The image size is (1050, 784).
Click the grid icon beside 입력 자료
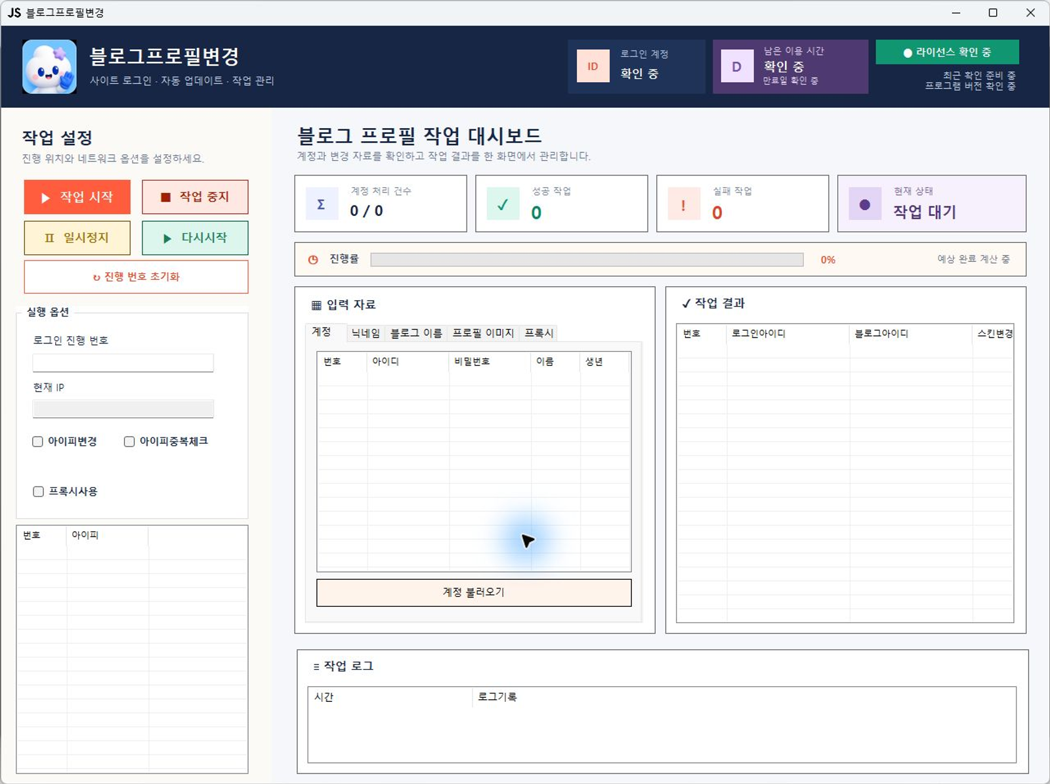tap(316, 305)
